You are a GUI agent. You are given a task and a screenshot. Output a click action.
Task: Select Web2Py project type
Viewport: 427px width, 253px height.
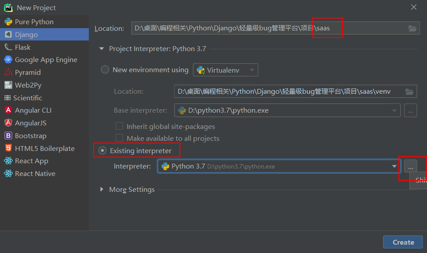click(44, 85)
